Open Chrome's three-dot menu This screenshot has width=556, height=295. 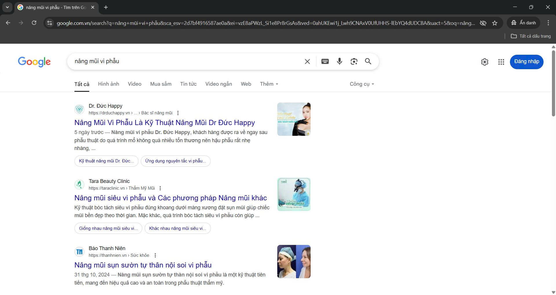click(x=548, y=23)
